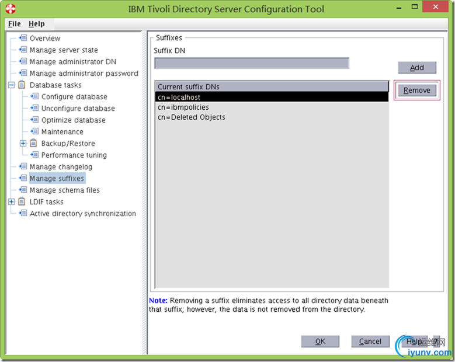Image resolution: width=455 pixels, height=362 pixels.
Task: Select Active directory synchronization tree item
Action: [83, 213]
